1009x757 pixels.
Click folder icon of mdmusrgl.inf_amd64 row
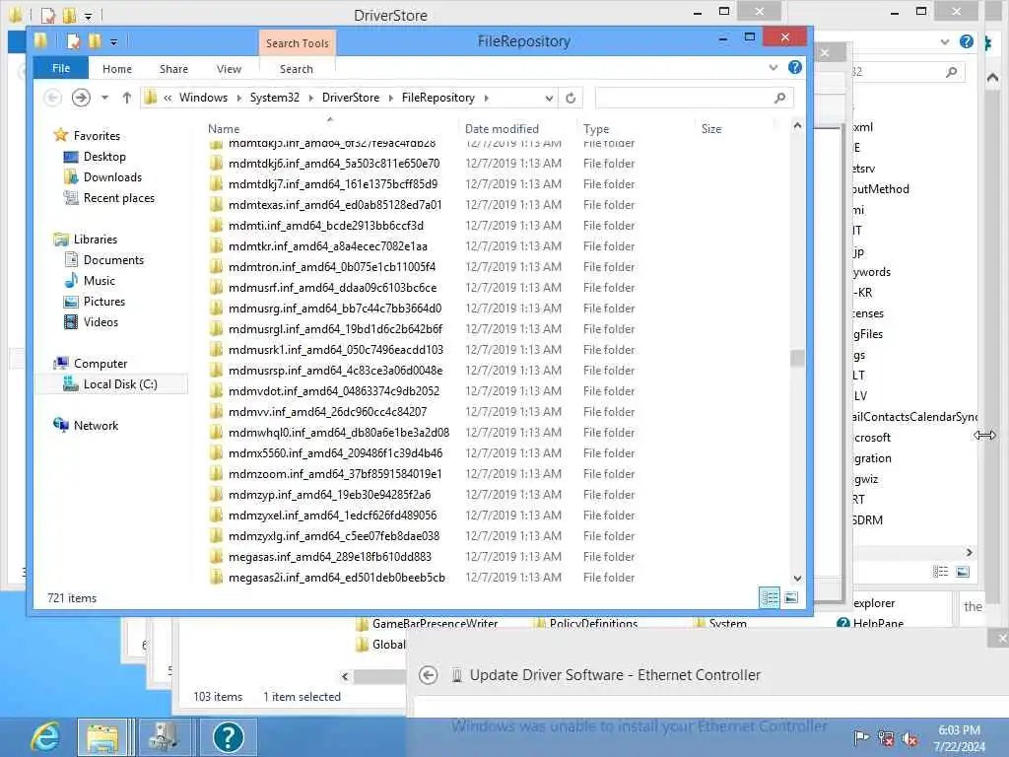[x=216, y=329]
